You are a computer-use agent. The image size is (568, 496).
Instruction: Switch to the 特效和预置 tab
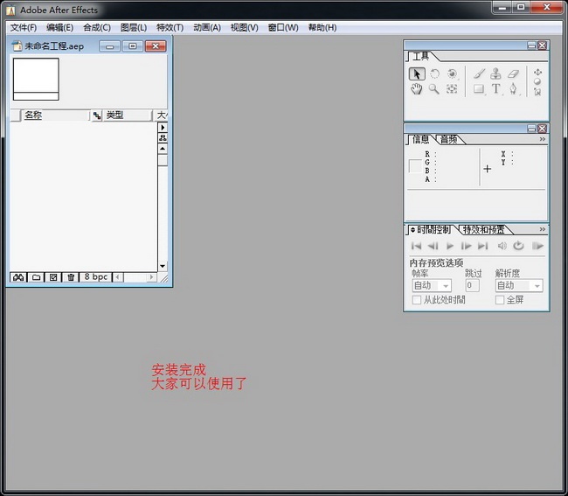pyautogui.click(x=483, y=229)
